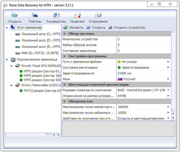Click arrow in Путь к временным файлам row
Viewport: 180px width, 152px height.
(x=168, y=62)
